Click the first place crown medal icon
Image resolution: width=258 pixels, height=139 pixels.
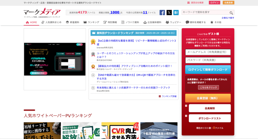(x=93, y=42)
